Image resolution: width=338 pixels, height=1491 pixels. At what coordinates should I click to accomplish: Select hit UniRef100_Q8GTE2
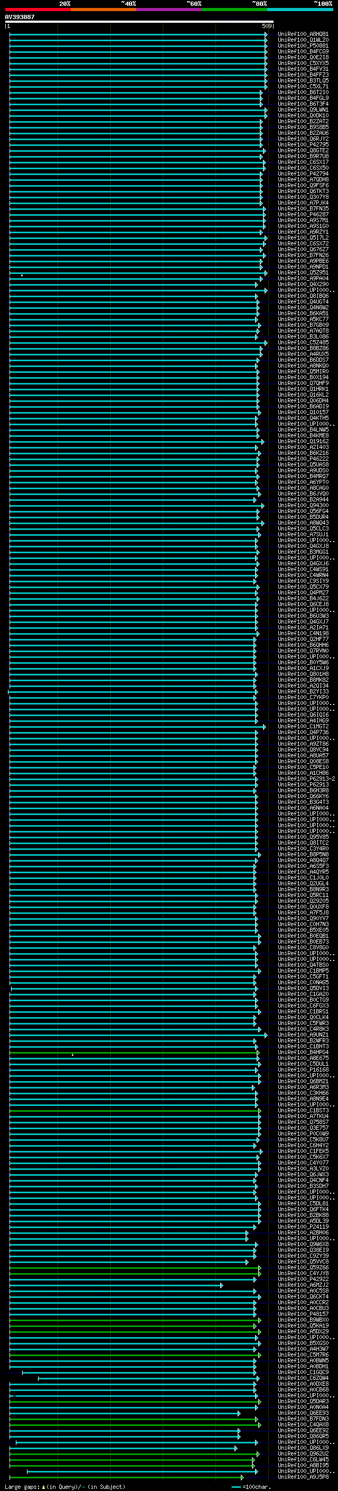tap(303, 151)
